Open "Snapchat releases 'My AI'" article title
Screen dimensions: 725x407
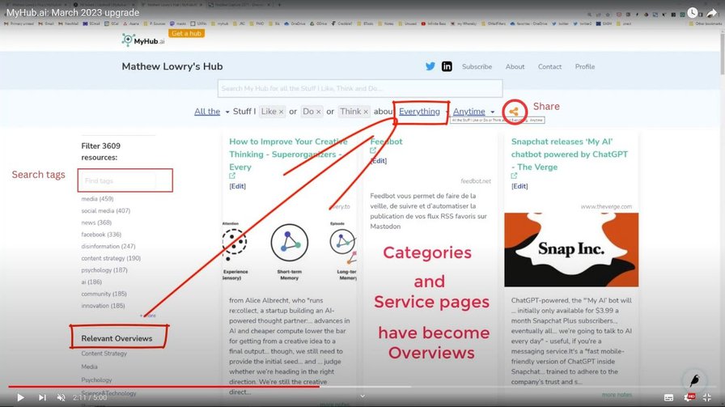(569, 154)
